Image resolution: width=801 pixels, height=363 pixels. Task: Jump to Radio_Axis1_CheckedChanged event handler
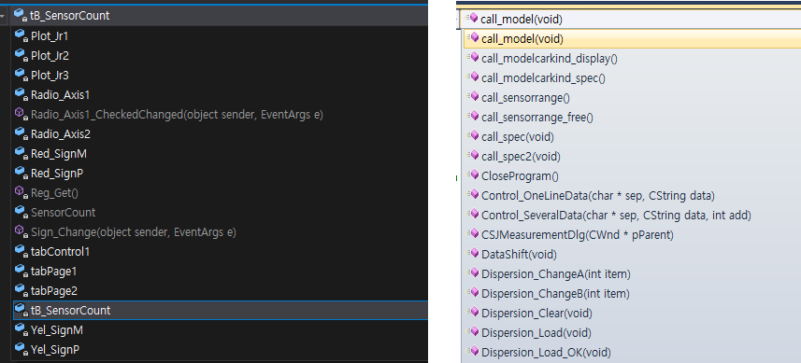click(177, 115)
